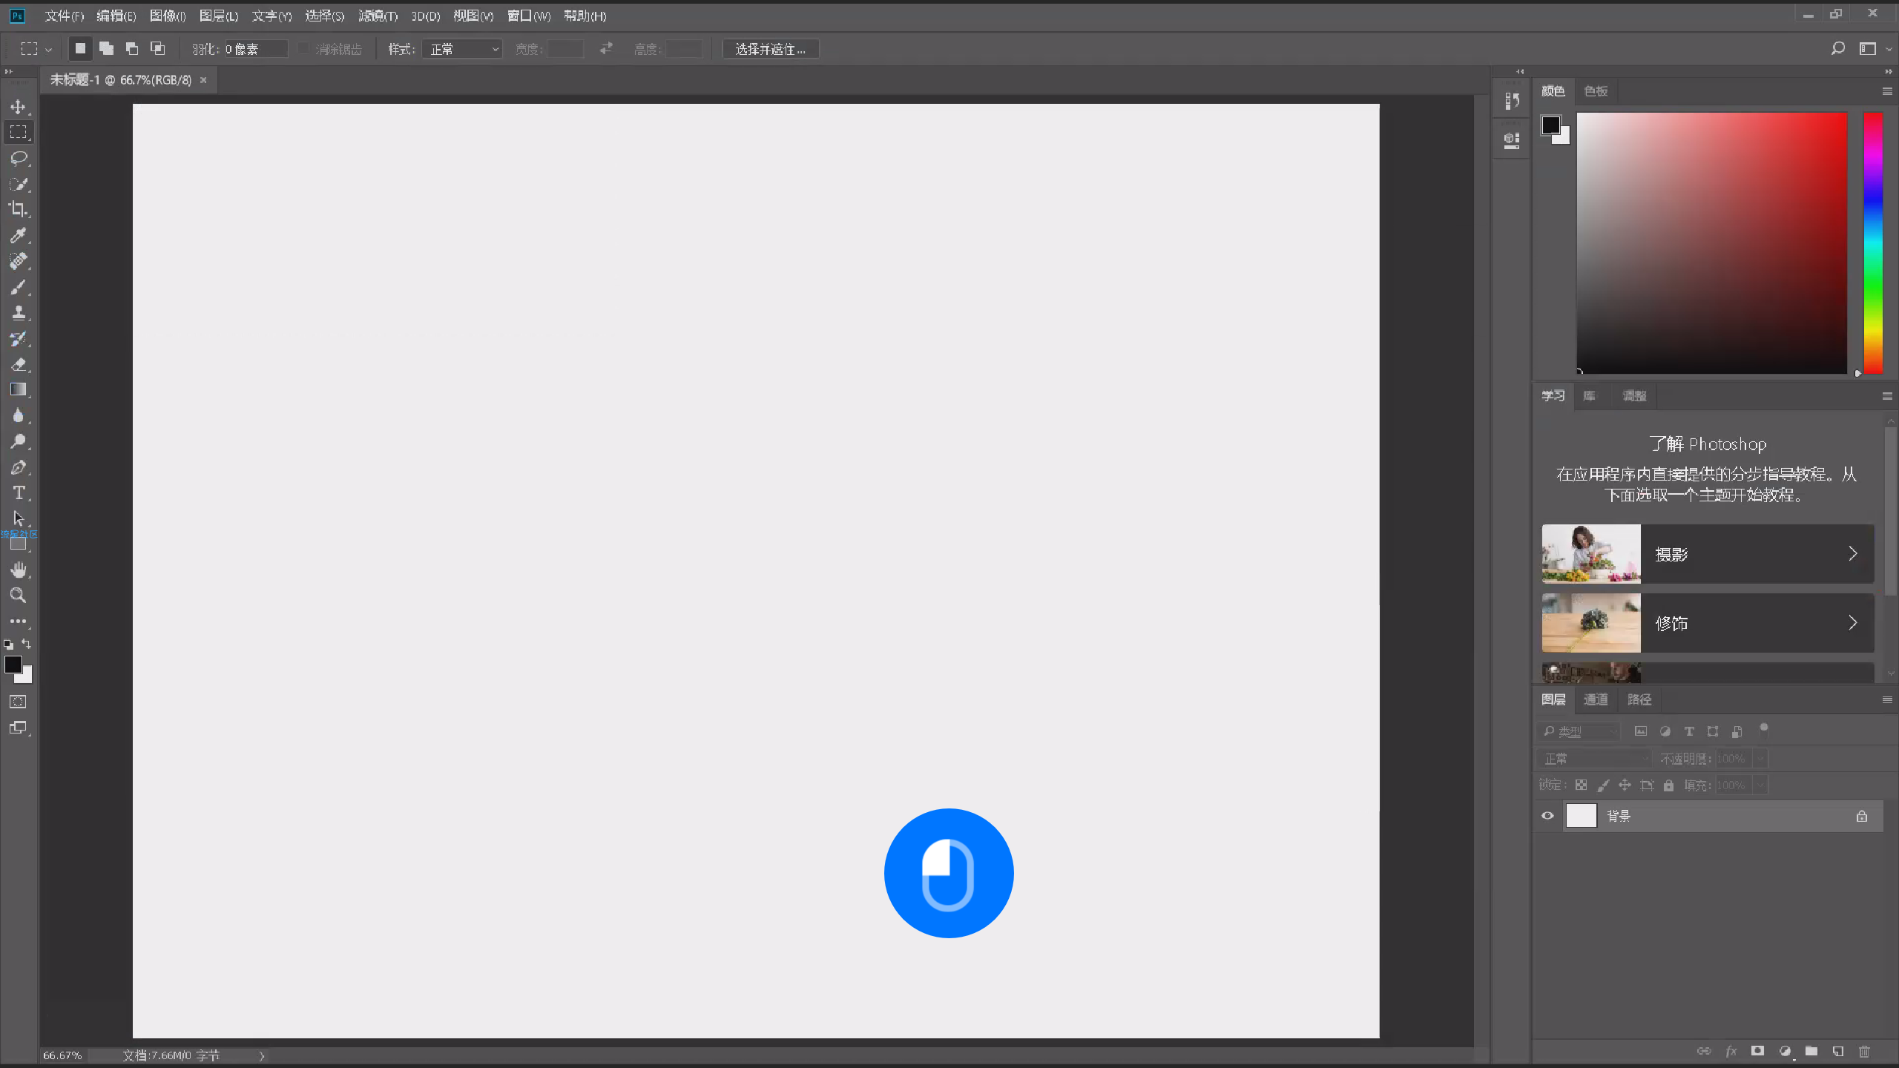Change the screen mode
Screen dimensions: 1899x1068
click(x=18, y=728)
